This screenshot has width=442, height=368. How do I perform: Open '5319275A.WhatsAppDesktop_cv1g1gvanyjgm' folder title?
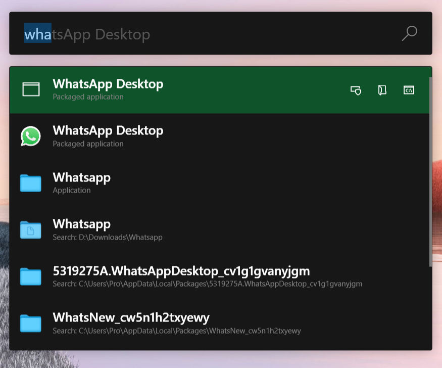click(x=181, y=271)
